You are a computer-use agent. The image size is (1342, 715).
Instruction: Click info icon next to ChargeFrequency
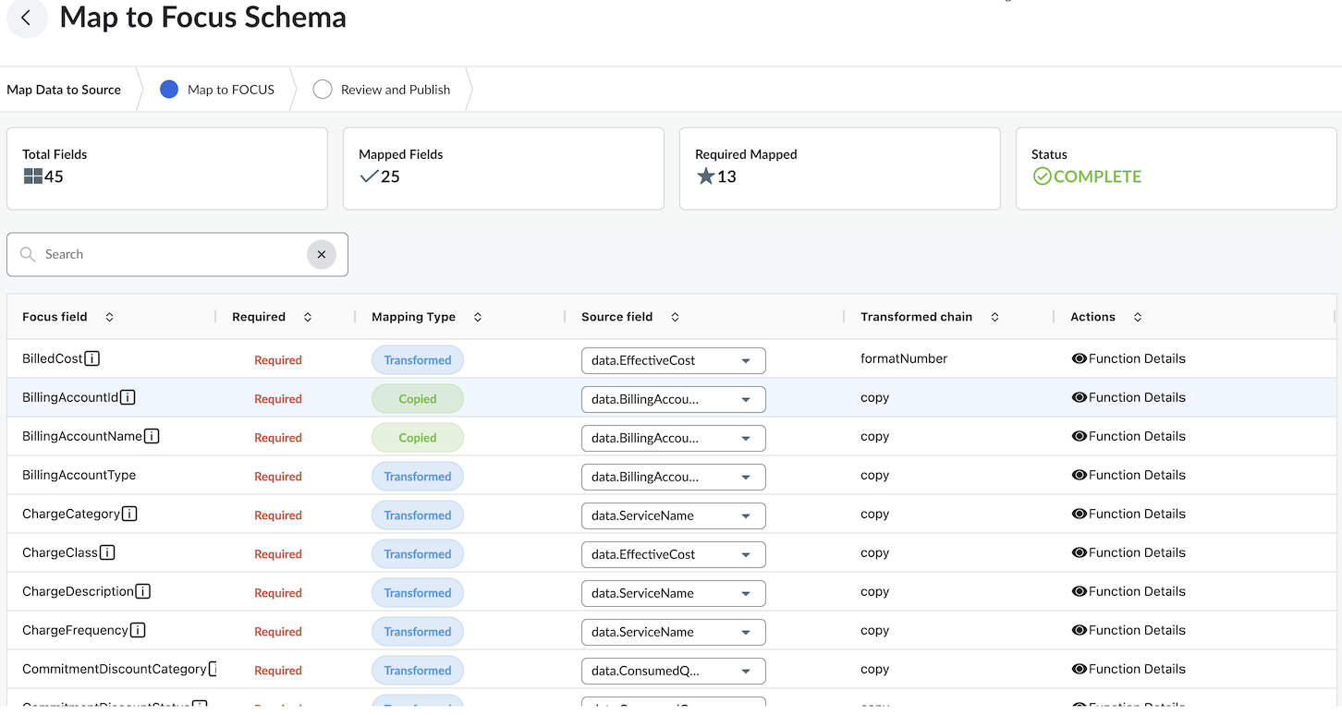[138, 630]
